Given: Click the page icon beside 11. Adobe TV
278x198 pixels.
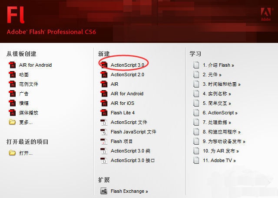Looking at the screenshot, I should pyautogui.click(x=196, y=160).
